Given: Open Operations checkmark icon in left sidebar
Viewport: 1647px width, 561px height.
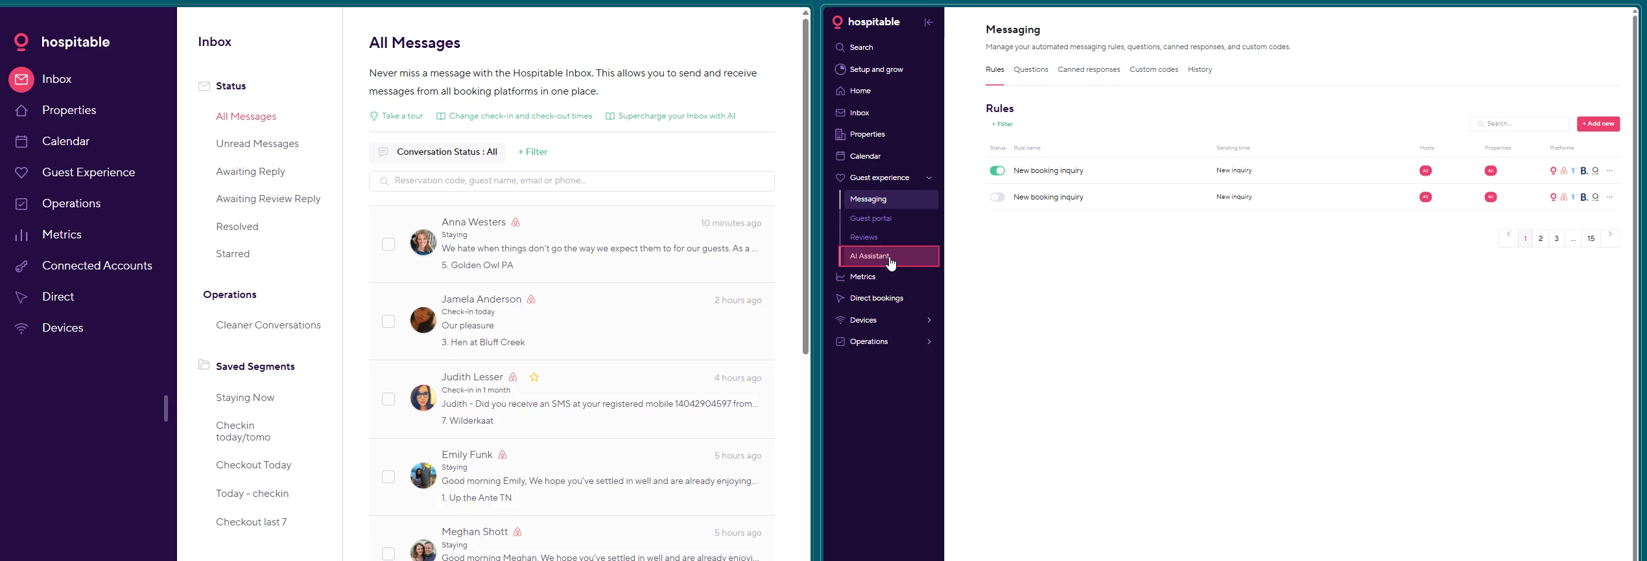Looking at the screenshot, I should (21, 203).
